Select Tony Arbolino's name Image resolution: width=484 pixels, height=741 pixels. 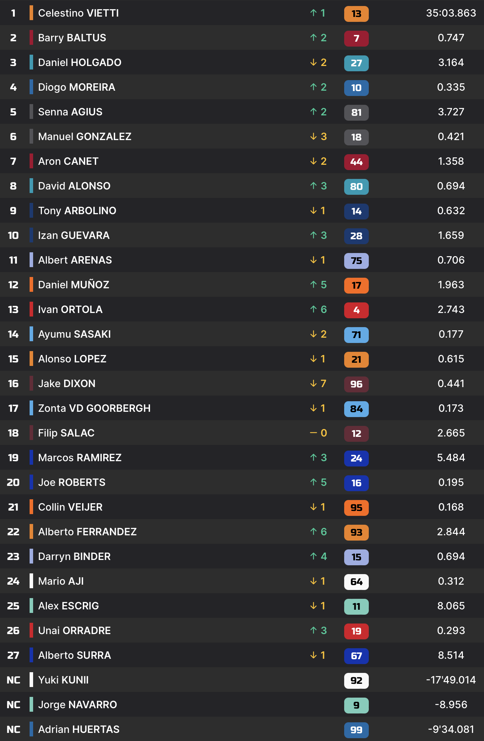77,211
